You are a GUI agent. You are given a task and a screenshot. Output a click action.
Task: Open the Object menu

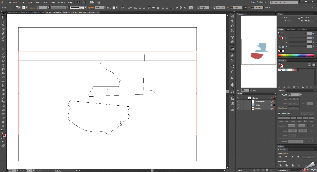tap(23, 2)
